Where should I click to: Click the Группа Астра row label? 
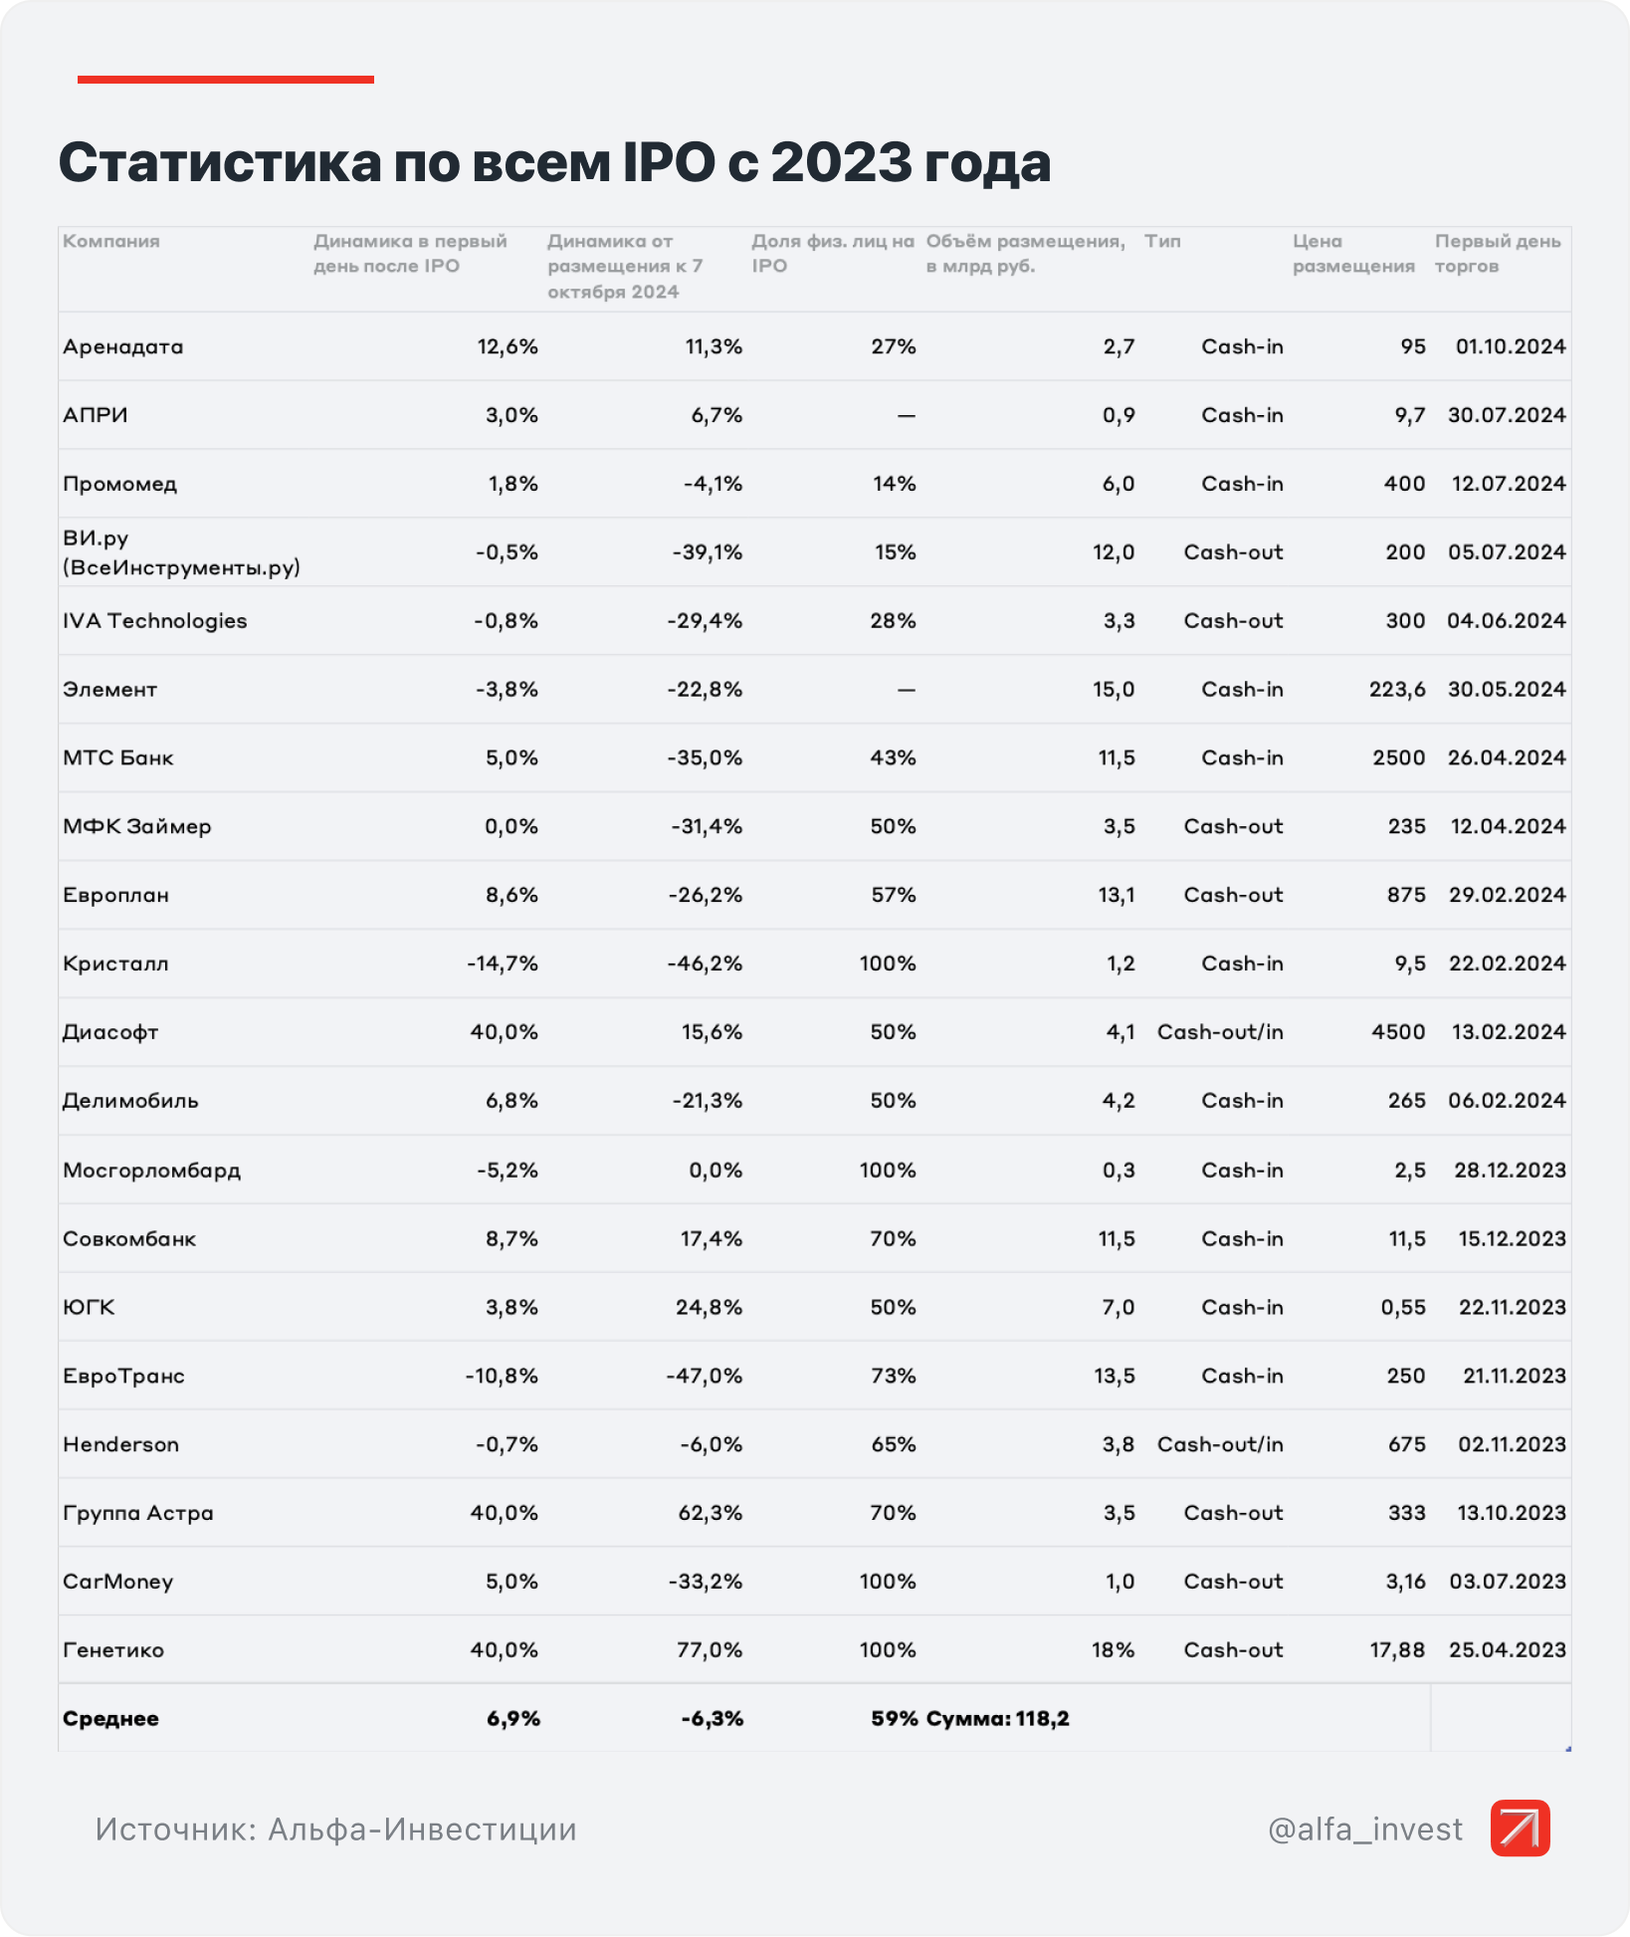pos(138,1514)
